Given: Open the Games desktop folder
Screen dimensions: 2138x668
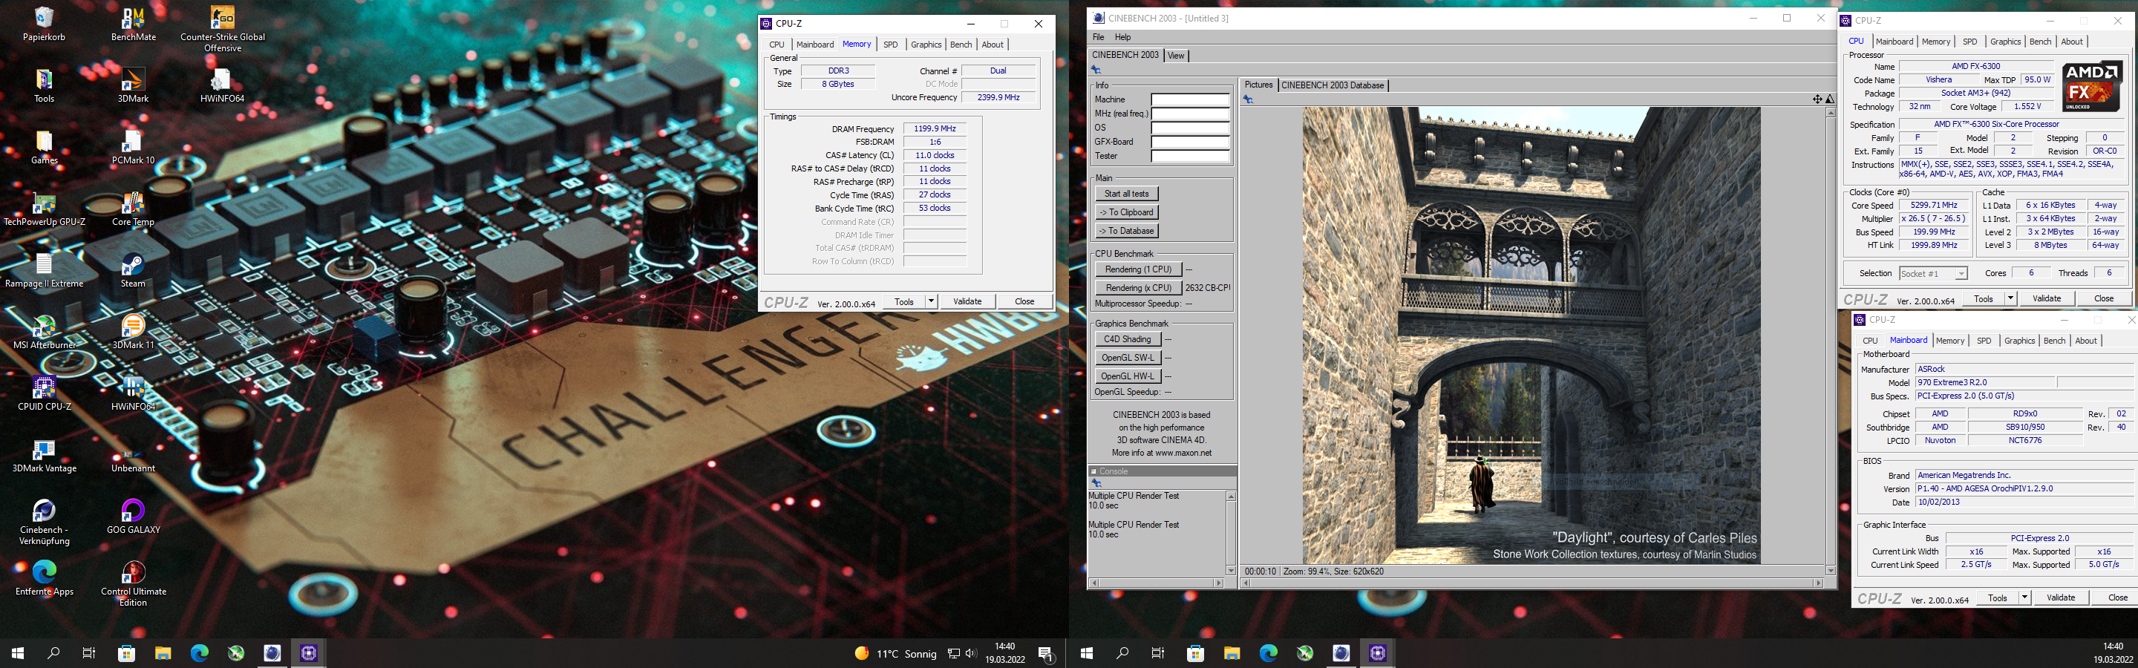Looking at the screenshot, I should [x=44, y=147].
